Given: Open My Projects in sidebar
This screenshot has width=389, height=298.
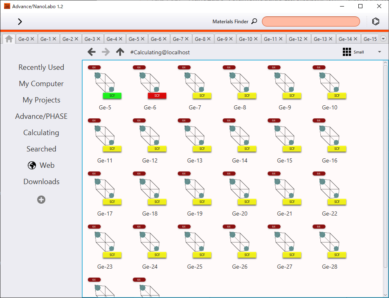Looking at the screenshot, I should (41, 100).
